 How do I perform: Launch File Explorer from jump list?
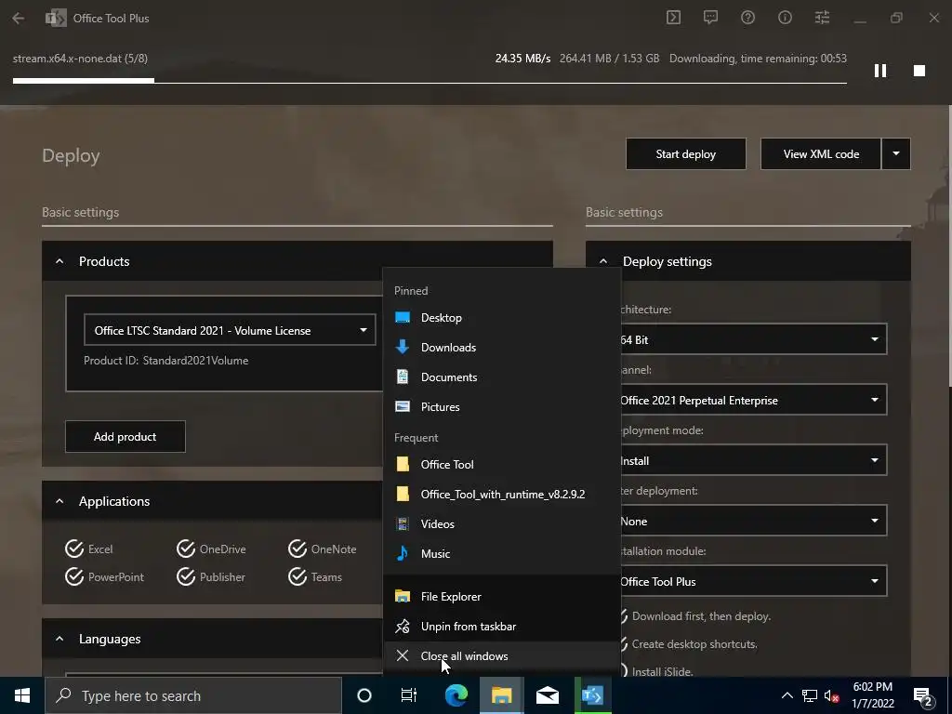[x=501, y=596]
